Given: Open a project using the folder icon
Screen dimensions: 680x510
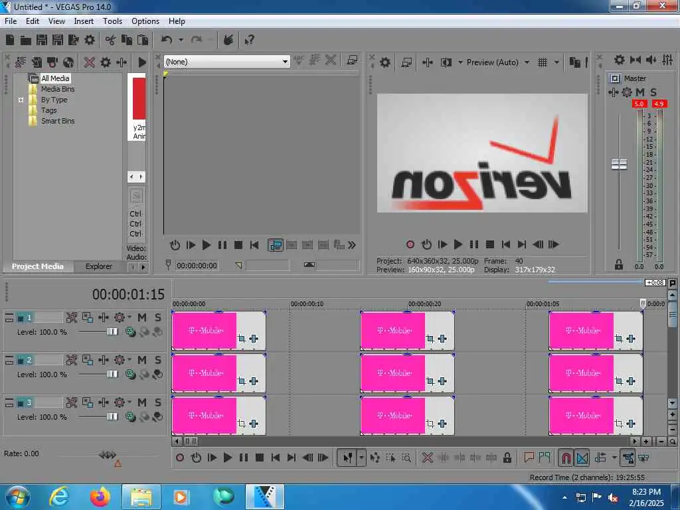Looking at the screenshot, I should click(26, 41).
